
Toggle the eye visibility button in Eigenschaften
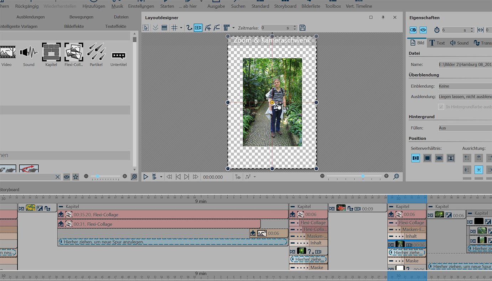pyautogui.click(x=423, y=30)
